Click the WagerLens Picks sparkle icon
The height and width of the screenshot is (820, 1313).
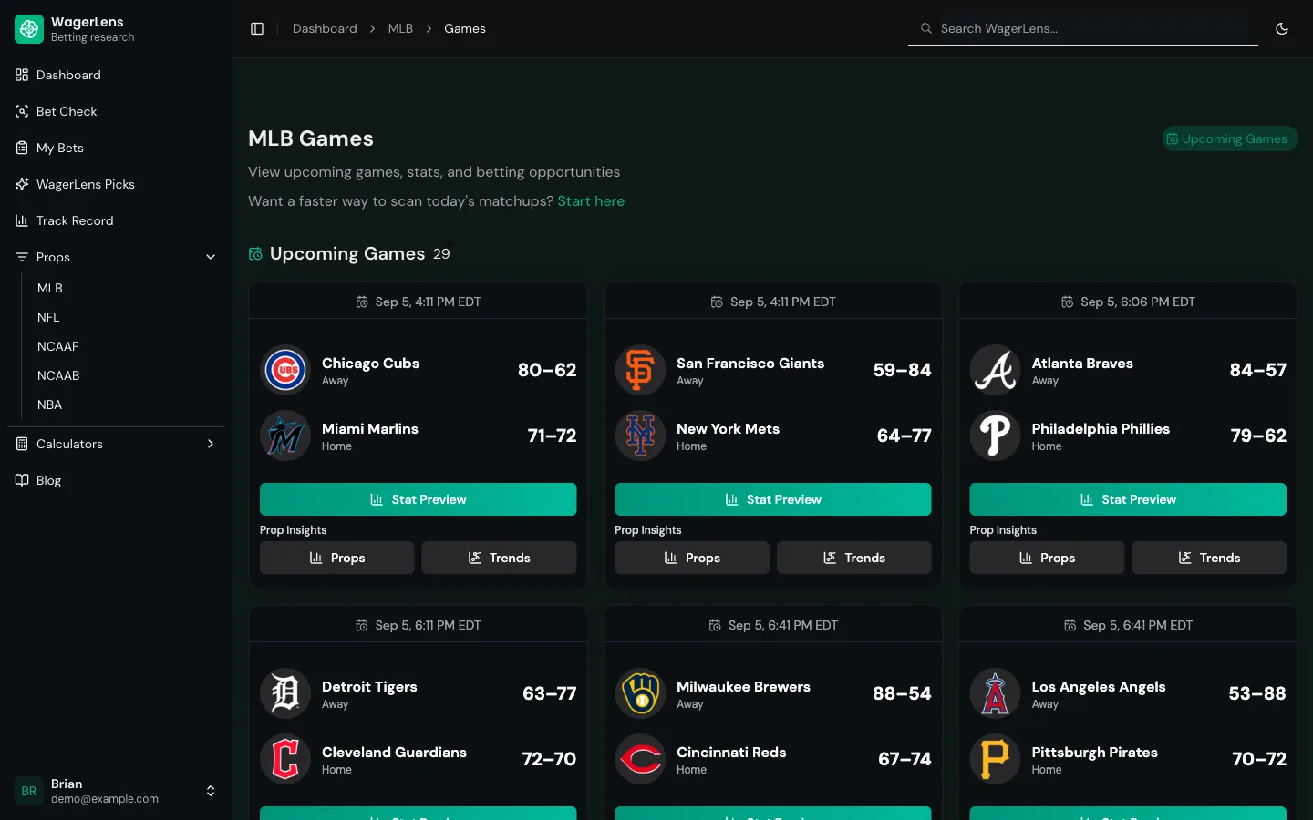pyautogui.click(x=22, y=184)
